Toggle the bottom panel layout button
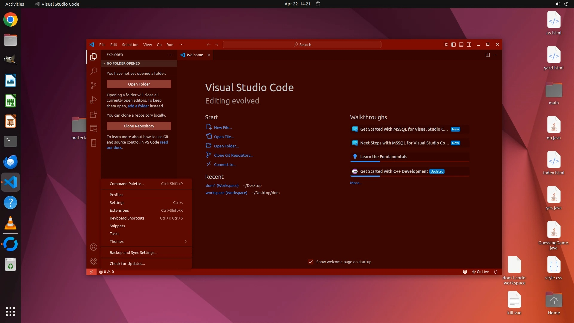 [x=461, y=45]
